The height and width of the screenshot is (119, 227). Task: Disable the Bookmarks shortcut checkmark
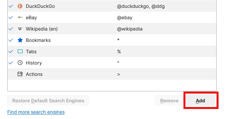tap(11, 40)
